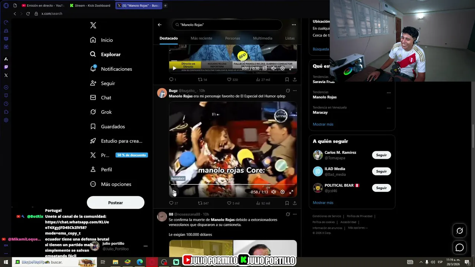
Task: Click Mostrar más under trends
Action: pyautogui.click(x=323, y=124)
